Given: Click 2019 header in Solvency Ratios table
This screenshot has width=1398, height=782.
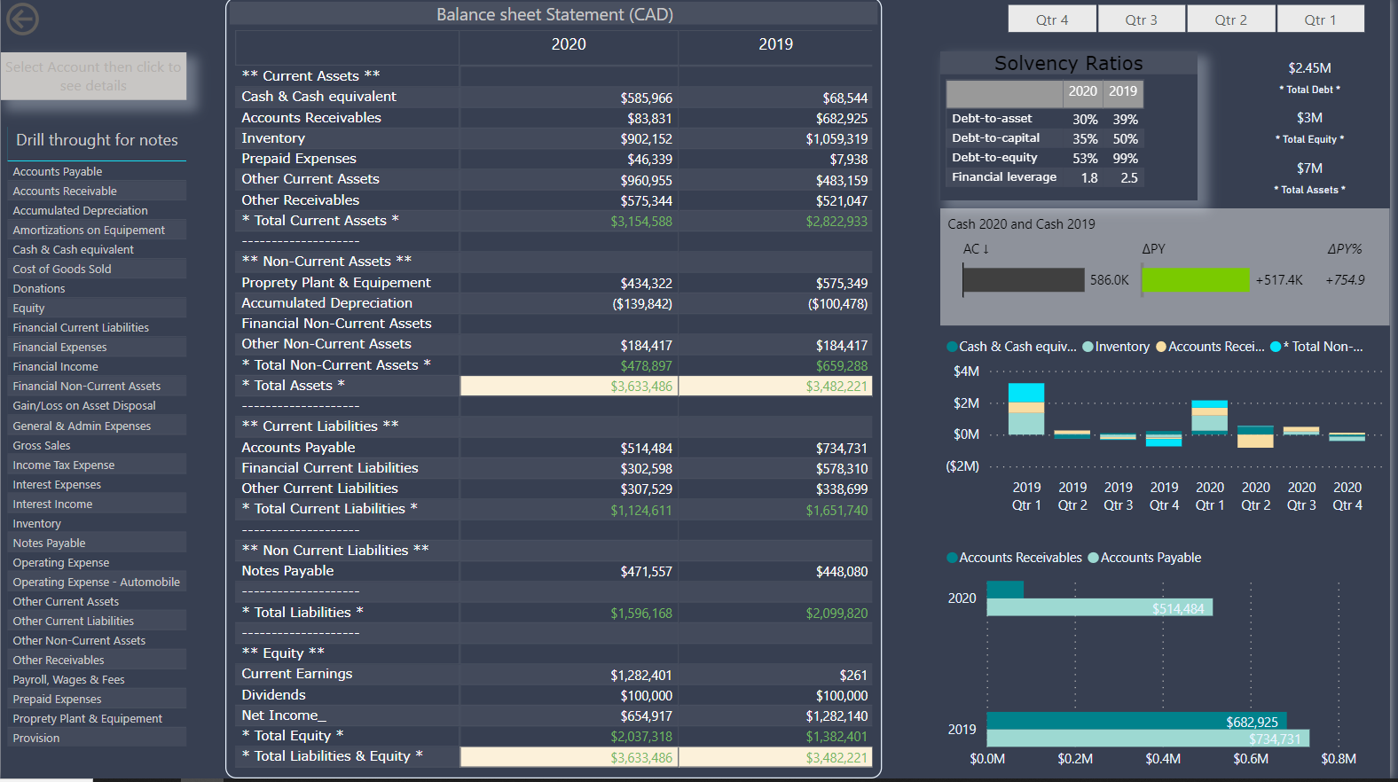Looking at the screenshot, I should [x=1122, y=91].
